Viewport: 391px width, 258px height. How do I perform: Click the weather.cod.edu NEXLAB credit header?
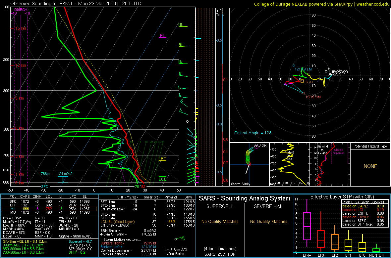[322, 4]
